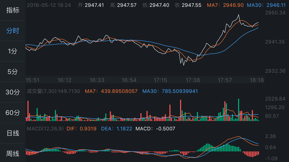Click the 16:54 time axis label
The width and height of the screenshot is (289, 162).
[x=129, y=80]
